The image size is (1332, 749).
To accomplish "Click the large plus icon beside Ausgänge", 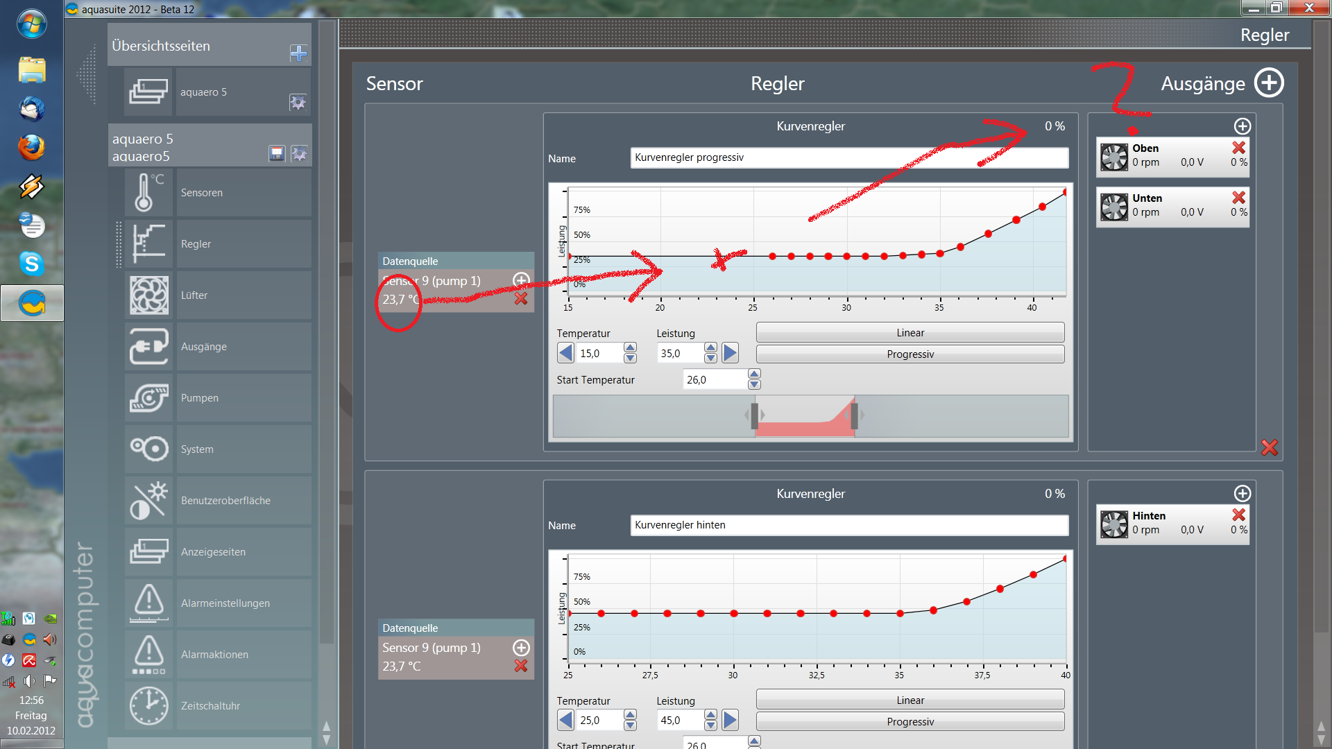I will 1269,83.
